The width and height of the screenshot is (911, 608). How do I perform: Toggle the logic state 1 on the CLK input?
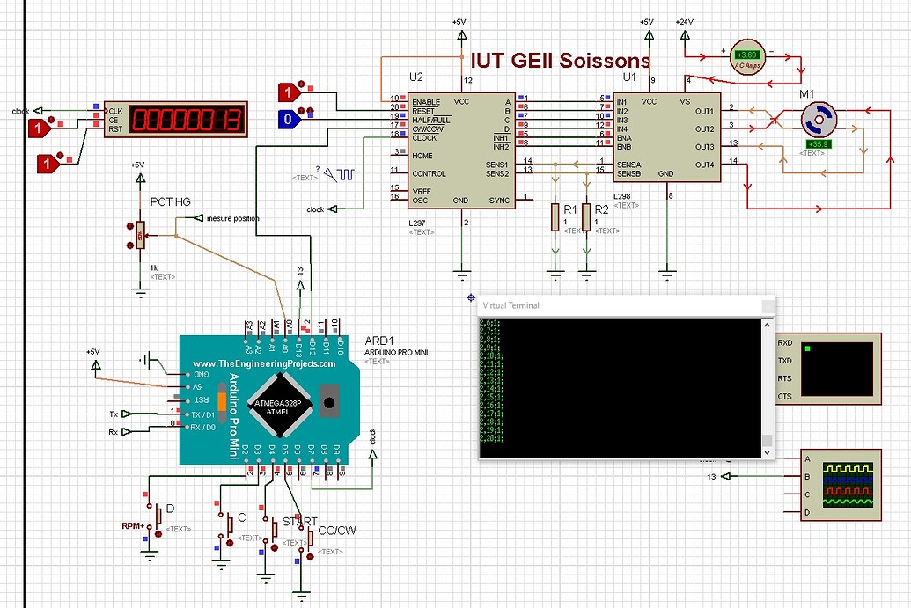(x=37, y=128)
